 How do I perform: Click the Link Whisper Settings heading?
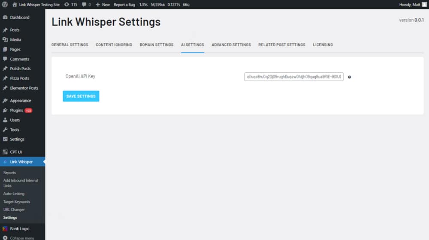pyautogui.click(x=106, y=22)
